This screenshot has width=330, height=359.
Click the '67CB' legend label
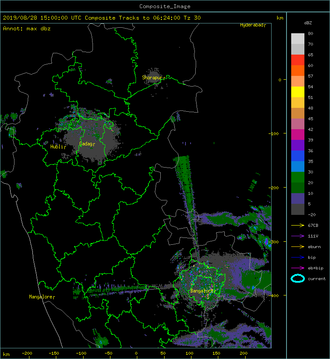(313, 225)
